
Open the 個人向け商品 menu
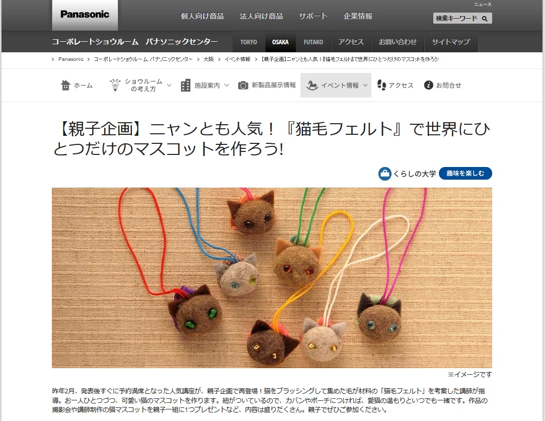click(202, 16)
